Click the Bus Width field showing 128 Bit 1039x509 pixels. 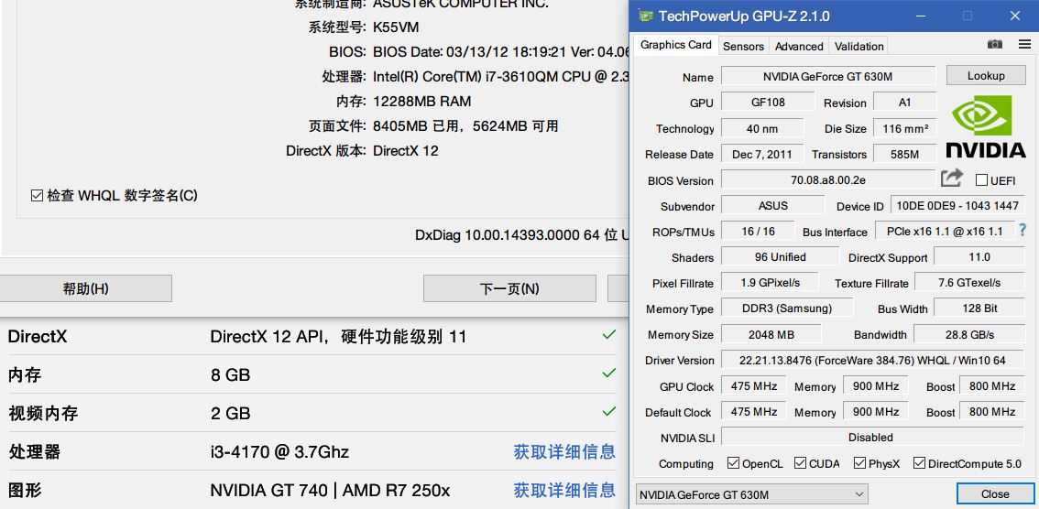coord(979,308)
